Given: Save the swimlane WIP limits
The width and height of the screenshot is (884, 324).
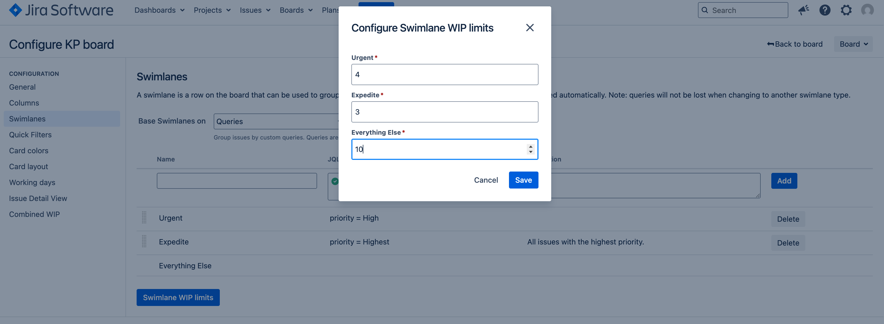Looking at the screenshot, I should click(523, 180).
